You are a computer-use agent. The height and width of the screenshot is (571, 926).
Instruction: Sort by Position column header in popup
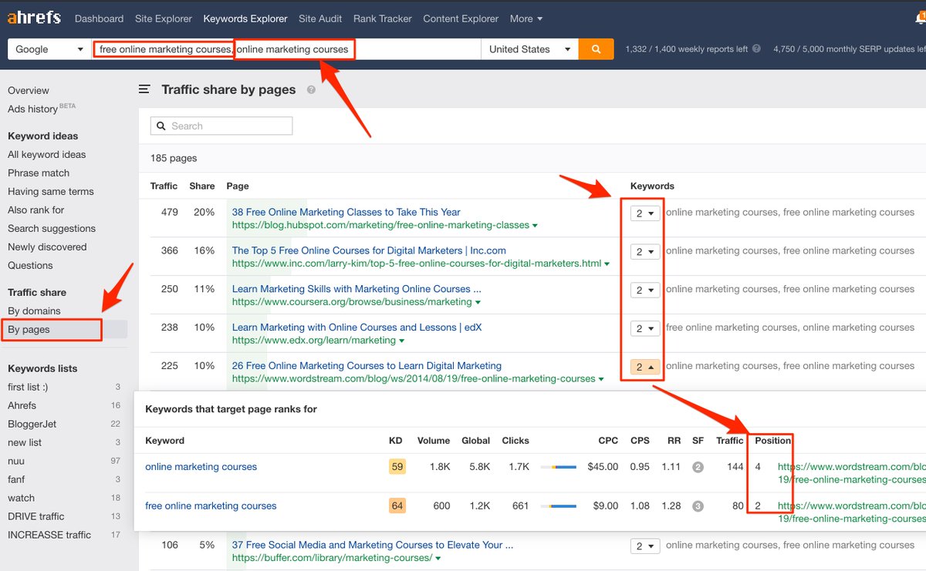[772, 442]
